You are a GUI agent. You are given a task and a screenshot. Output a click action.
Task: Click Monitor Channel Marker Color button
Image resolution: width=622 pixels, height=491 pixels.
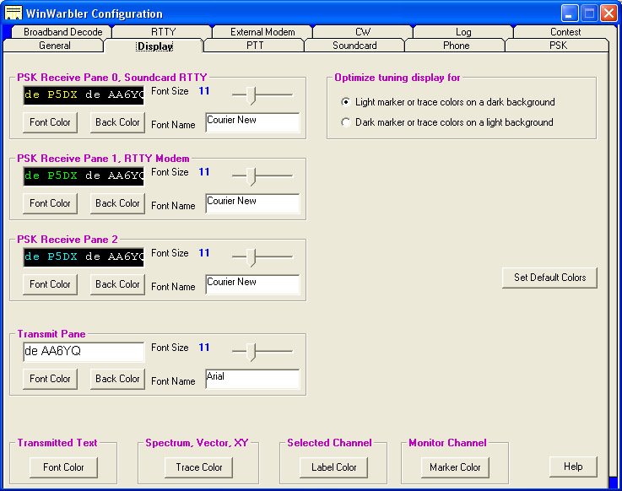pyautogui.click(x=455, y=467)
